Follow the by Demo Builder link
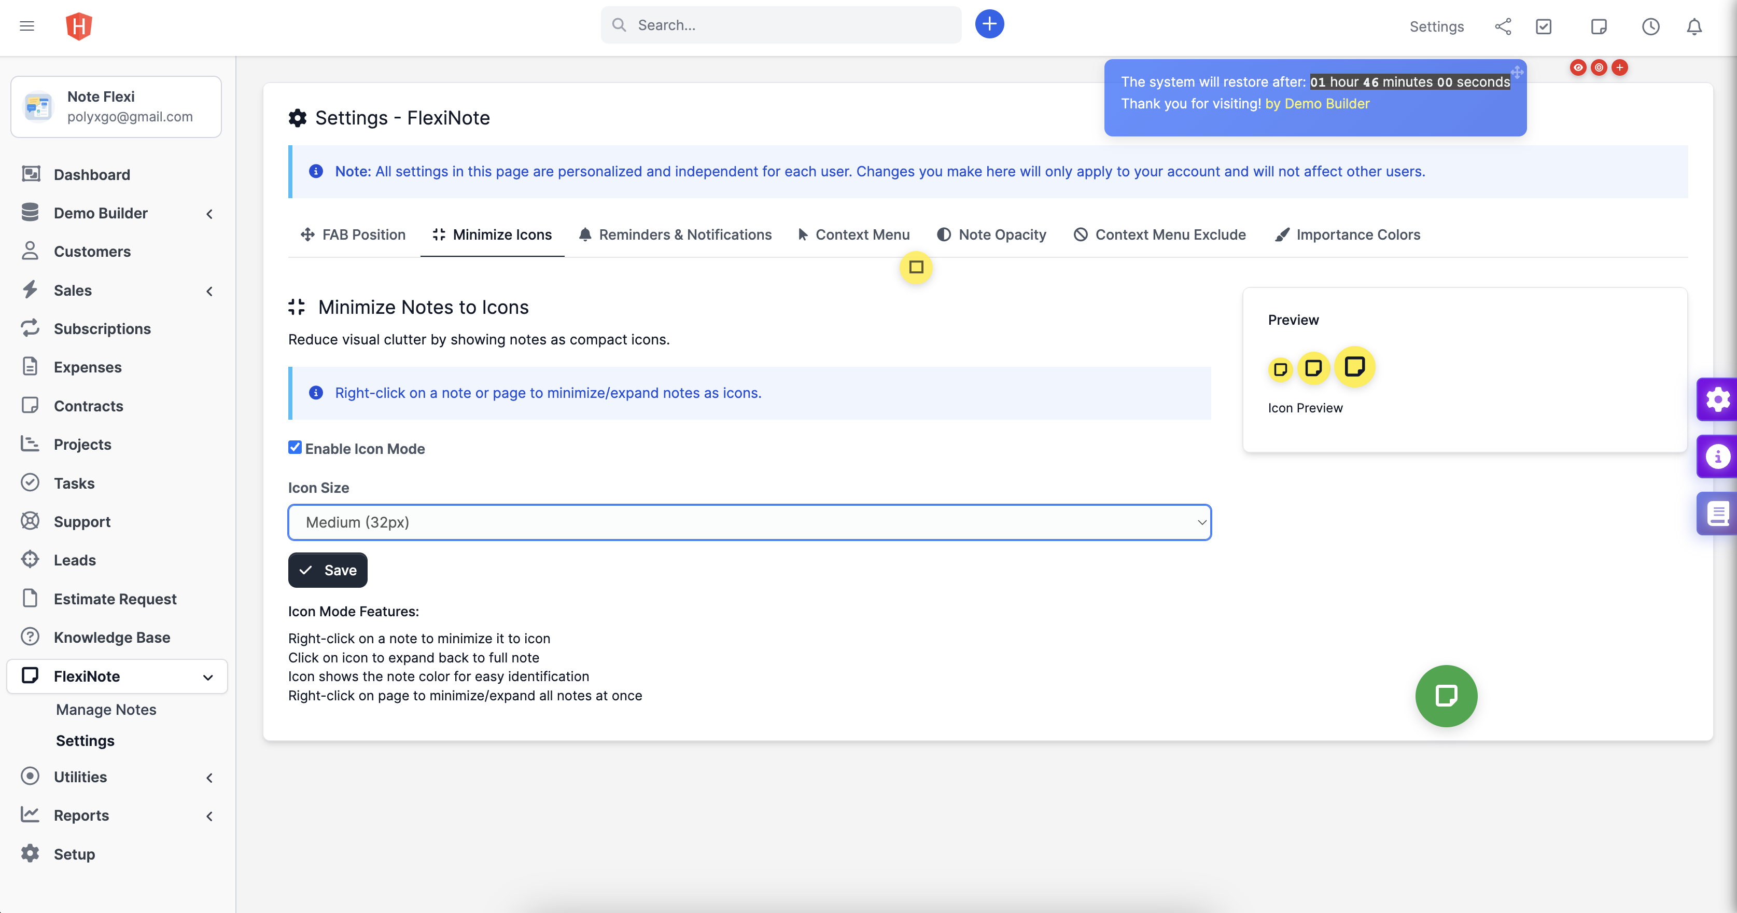Image resolution: width=1737 pixels, height=913 pixels. coord(1317,103)
